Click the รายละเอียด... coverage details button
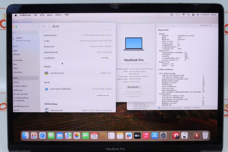This screenshot has height=152, width=228. pos(105,58)
